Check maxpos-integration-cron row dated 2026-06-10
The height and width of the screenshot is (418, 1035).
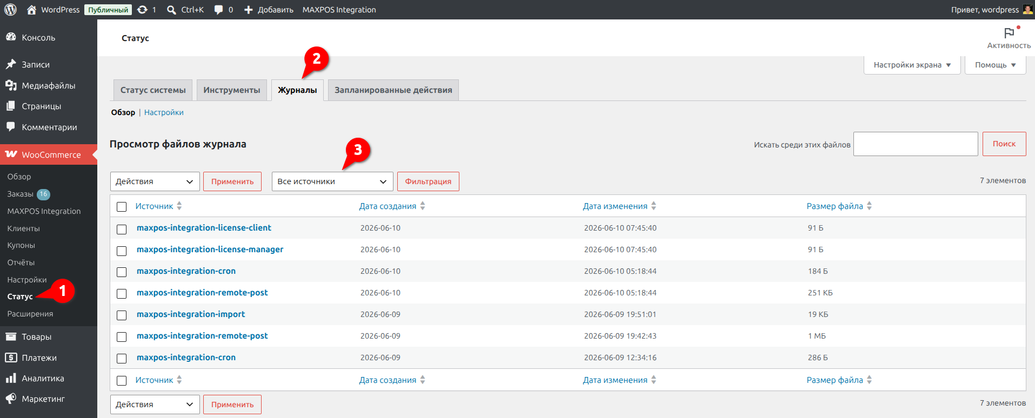pyautogui.click(x=122, y=272)
